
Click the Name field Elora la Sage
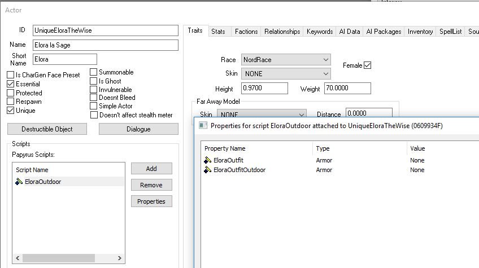[x=106, y=45]
